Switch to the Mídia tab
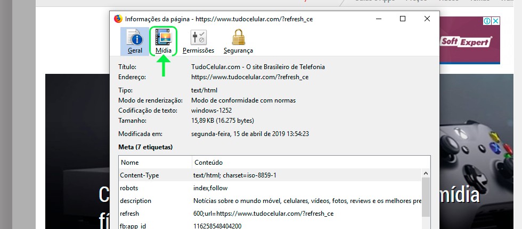Viewport: 522px width, 229px height. [x=163, y=41]
